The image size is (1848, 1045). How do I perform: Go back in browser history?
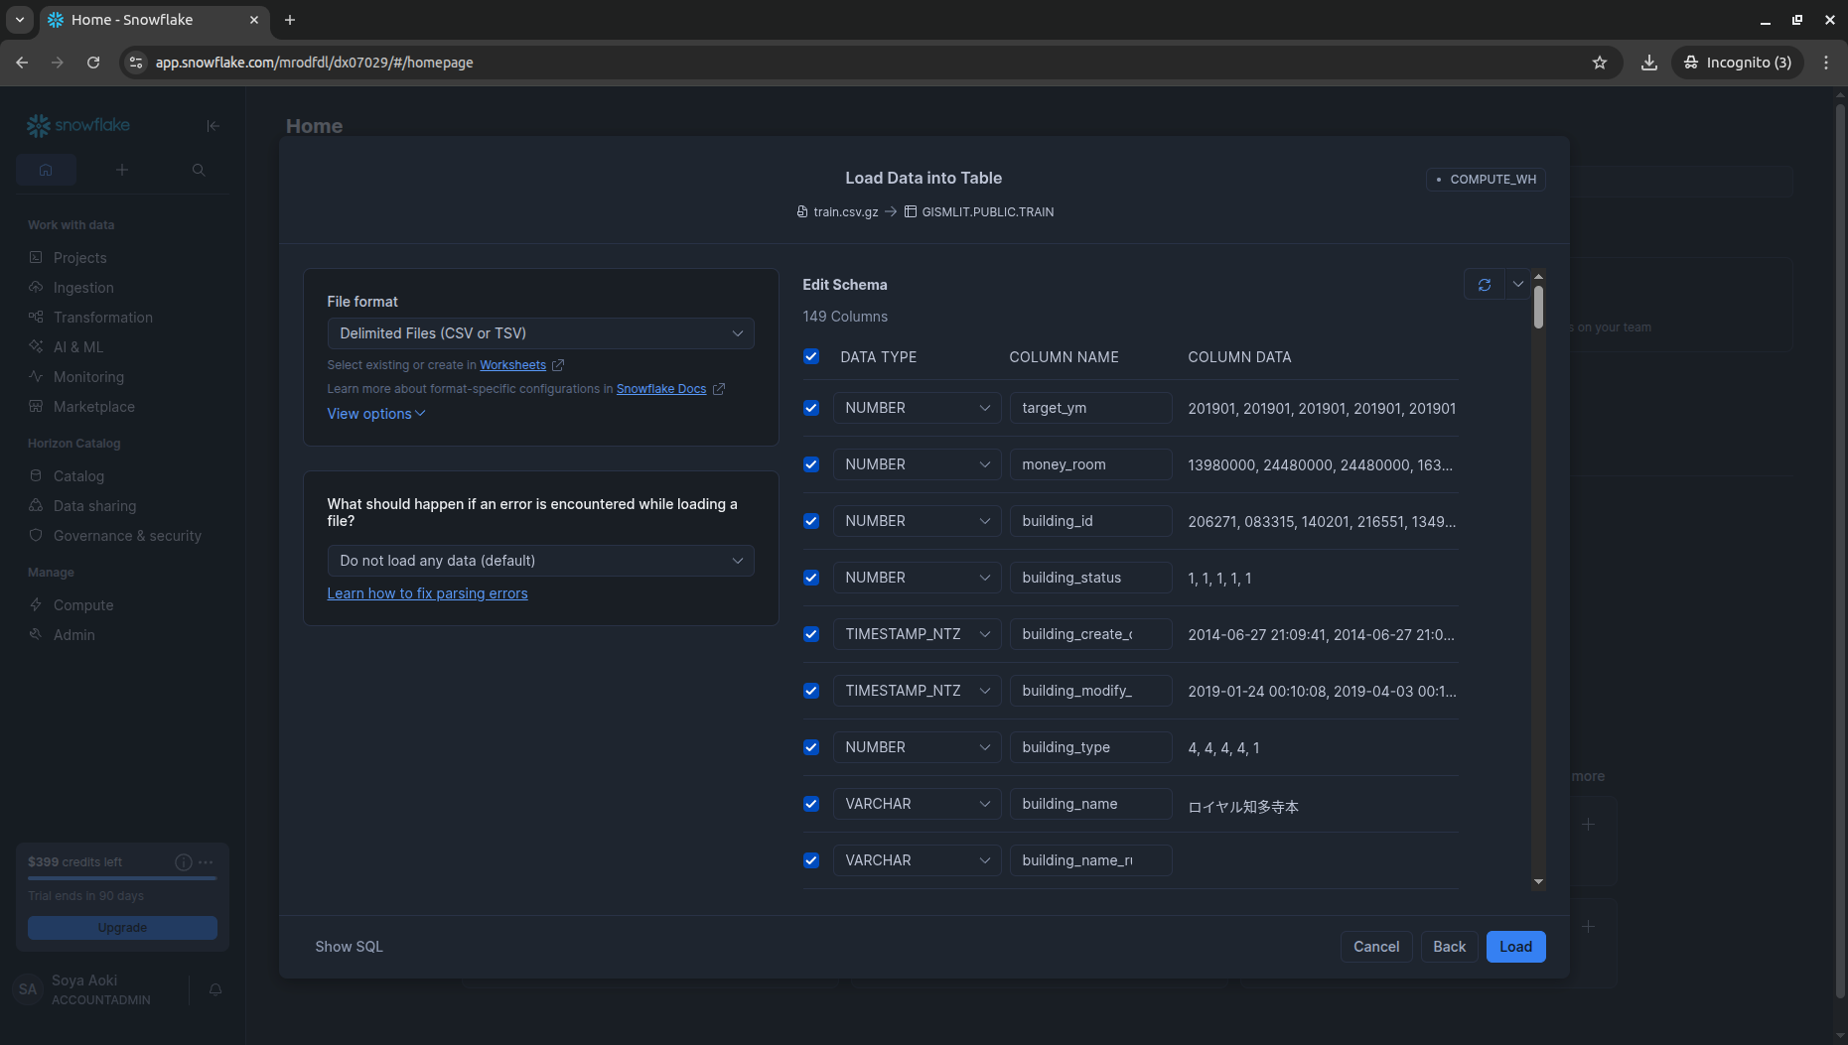22,63
